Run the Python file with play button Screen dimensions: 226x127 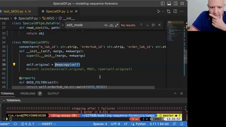click(159, 11)
